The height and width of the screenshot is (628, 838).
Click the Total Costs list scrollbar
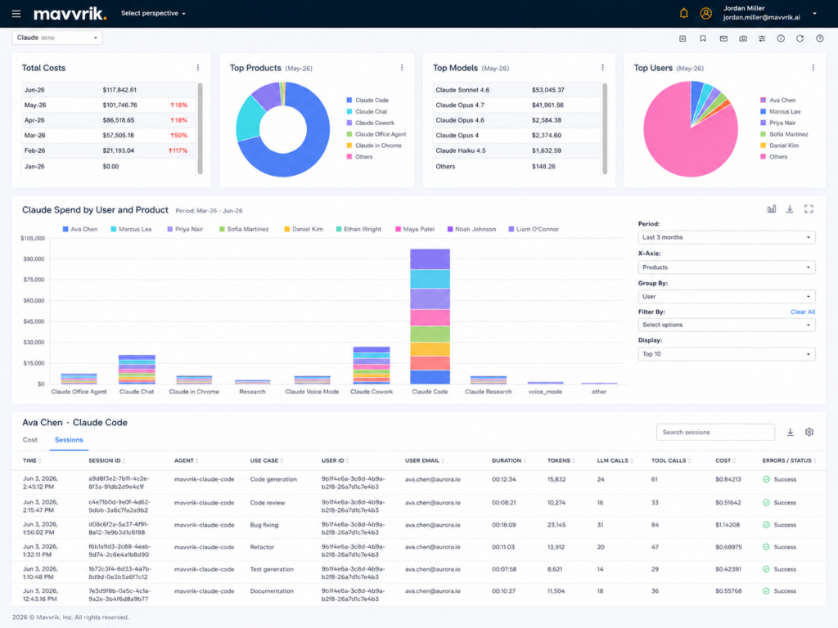200,128
